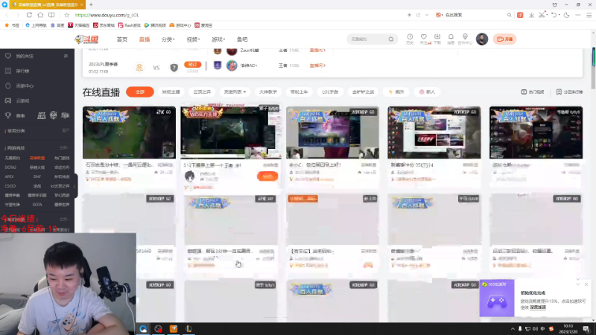Open the S13 stream thumbnail
The width and height of the screenshot is (596, 335).
(230, 133)
